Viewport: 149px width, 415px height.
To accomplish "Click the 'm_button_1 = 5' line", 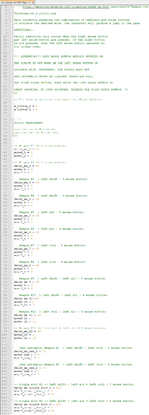I will pyautogui.click(x=26, y=106).
